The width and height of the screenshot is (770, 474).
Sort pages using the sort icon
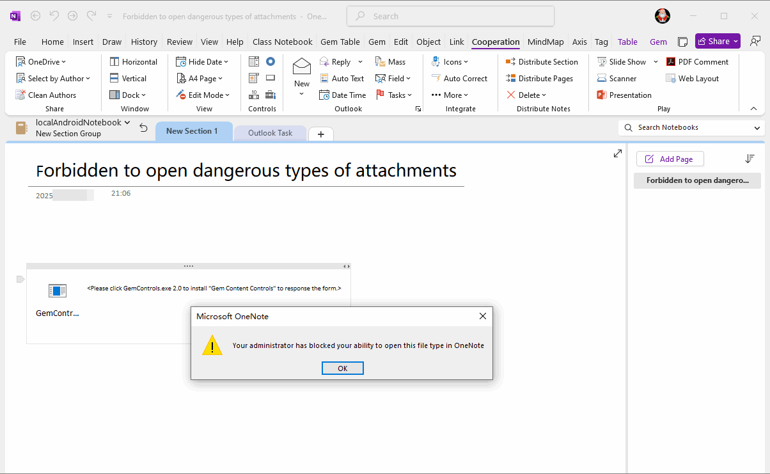click(750, 159)
